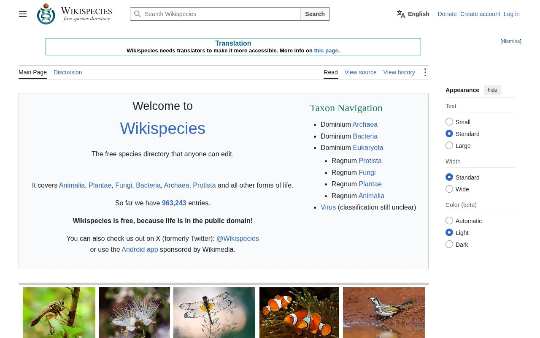Viewport: 540px width, 338px height.
Task: Open the Virus taxon link
Action: pyautogui.click(x=328, y=207)
